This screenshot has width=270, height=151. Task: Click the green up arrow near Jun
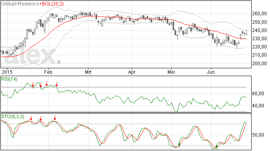tap(217, 147)
